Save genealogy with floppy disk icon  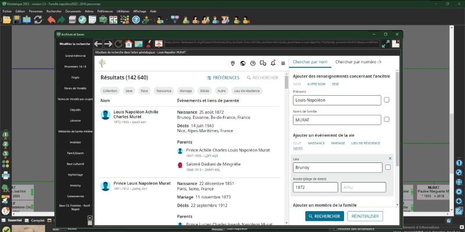[17, 20]
